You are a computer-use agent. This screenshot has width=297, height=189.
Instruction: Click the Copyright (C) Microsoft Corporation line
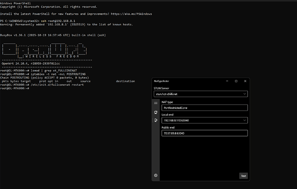pyautogui.click(x=49, y=6)
